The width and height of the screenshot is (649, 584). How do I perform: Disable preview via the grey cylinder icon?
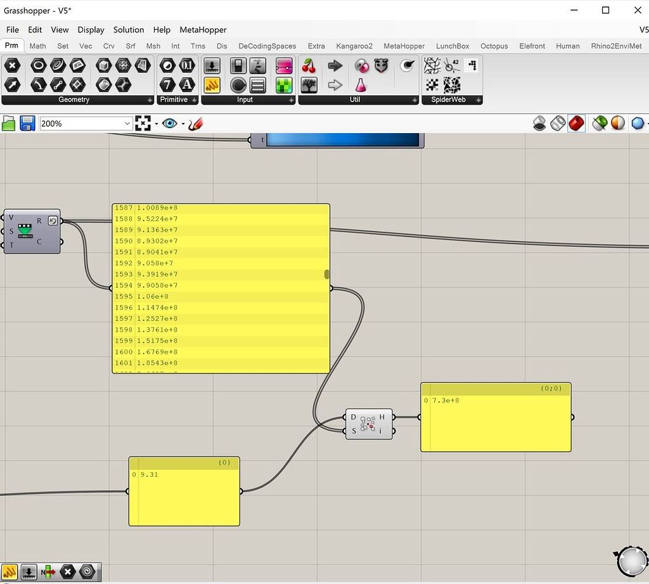click(539, 123)
